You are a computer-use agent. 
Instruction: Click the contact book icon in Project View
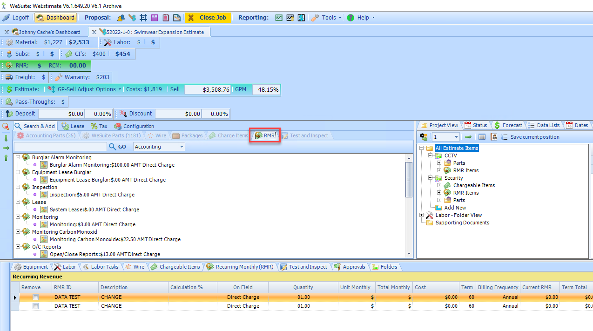pyautogui.click(x=493, y=137)
